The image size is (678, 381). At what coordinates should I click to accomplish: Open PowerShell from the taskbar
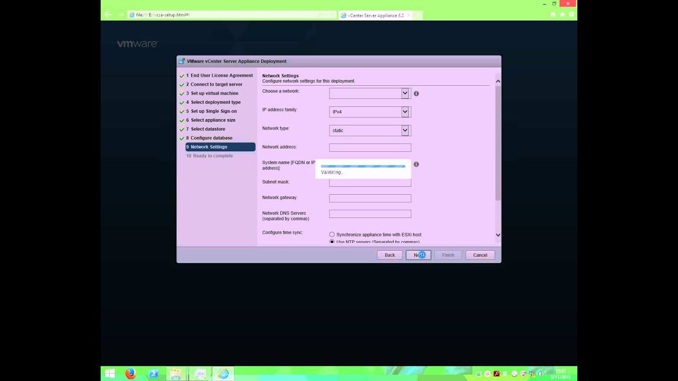click(154, 374)
